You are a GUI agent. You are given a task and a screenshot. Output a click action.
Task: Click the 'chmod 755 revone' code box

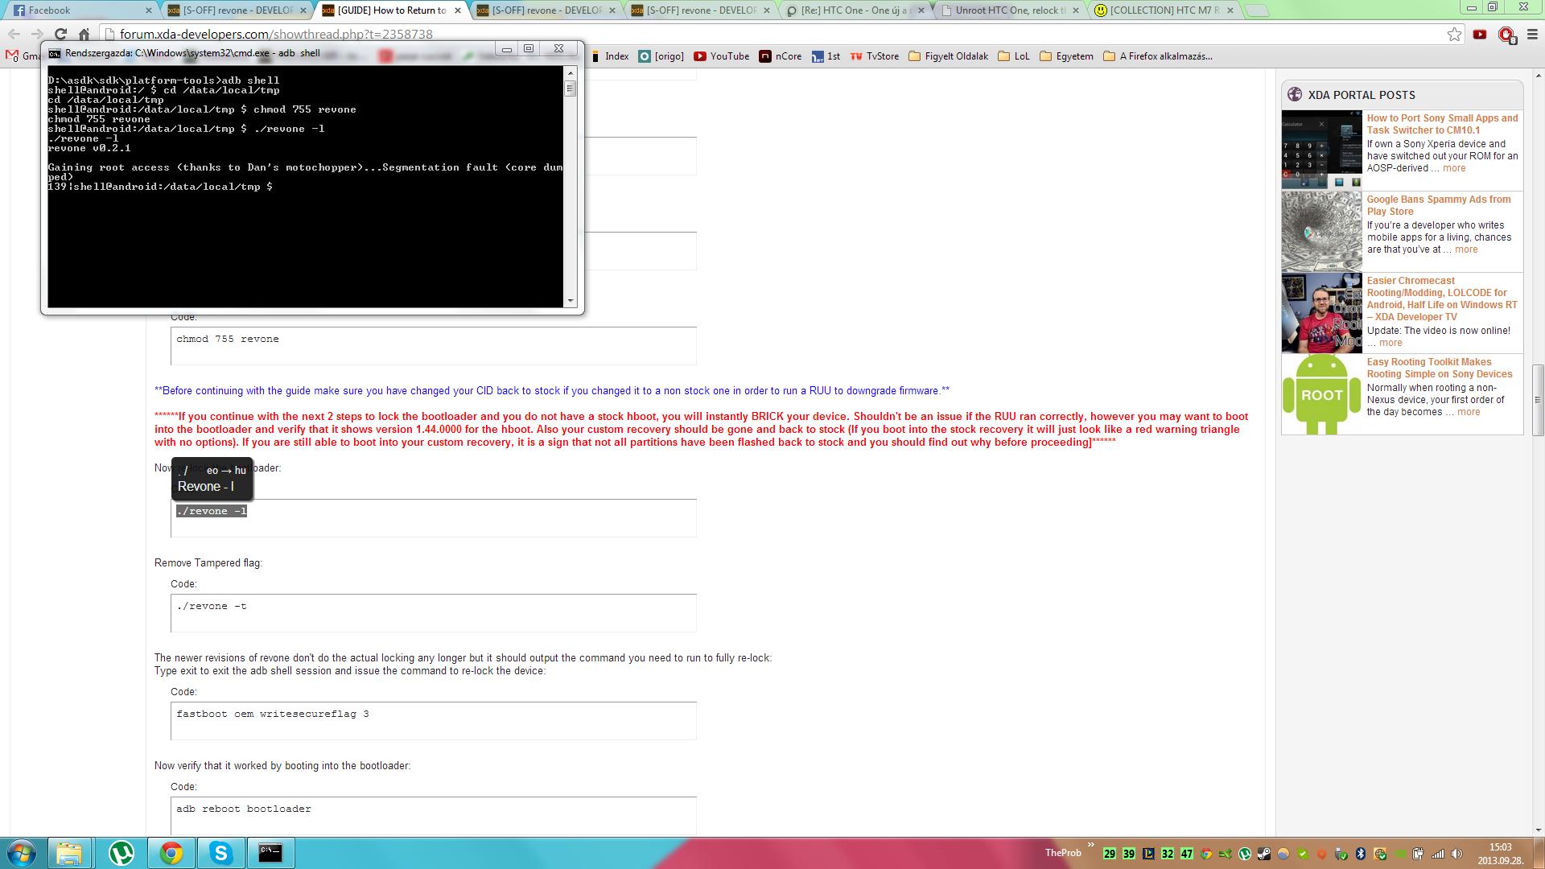coord(434,346)
